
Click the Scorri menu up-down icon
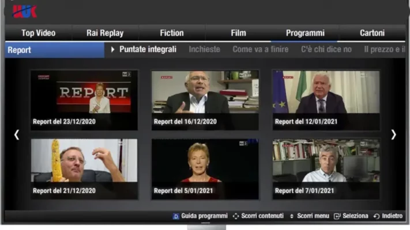tap(292, 216)
